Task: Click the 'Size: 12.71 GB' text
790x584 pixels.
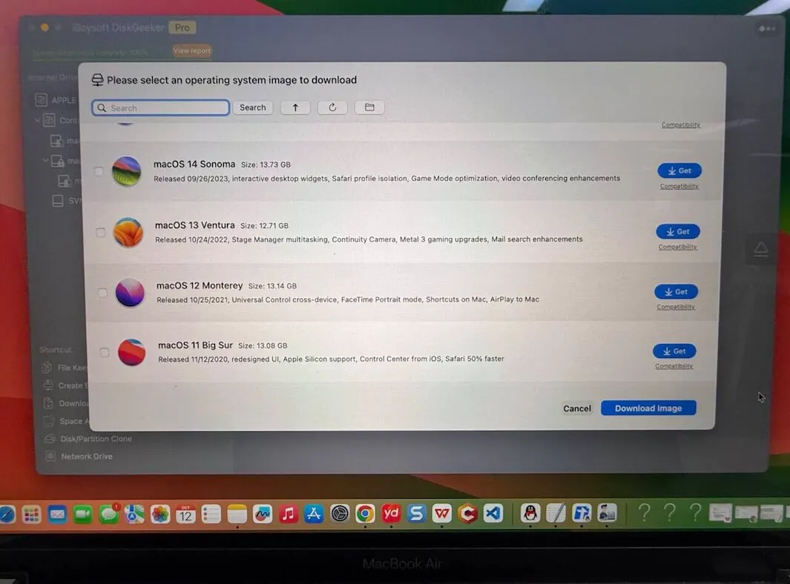Action: tap(264, 225)
